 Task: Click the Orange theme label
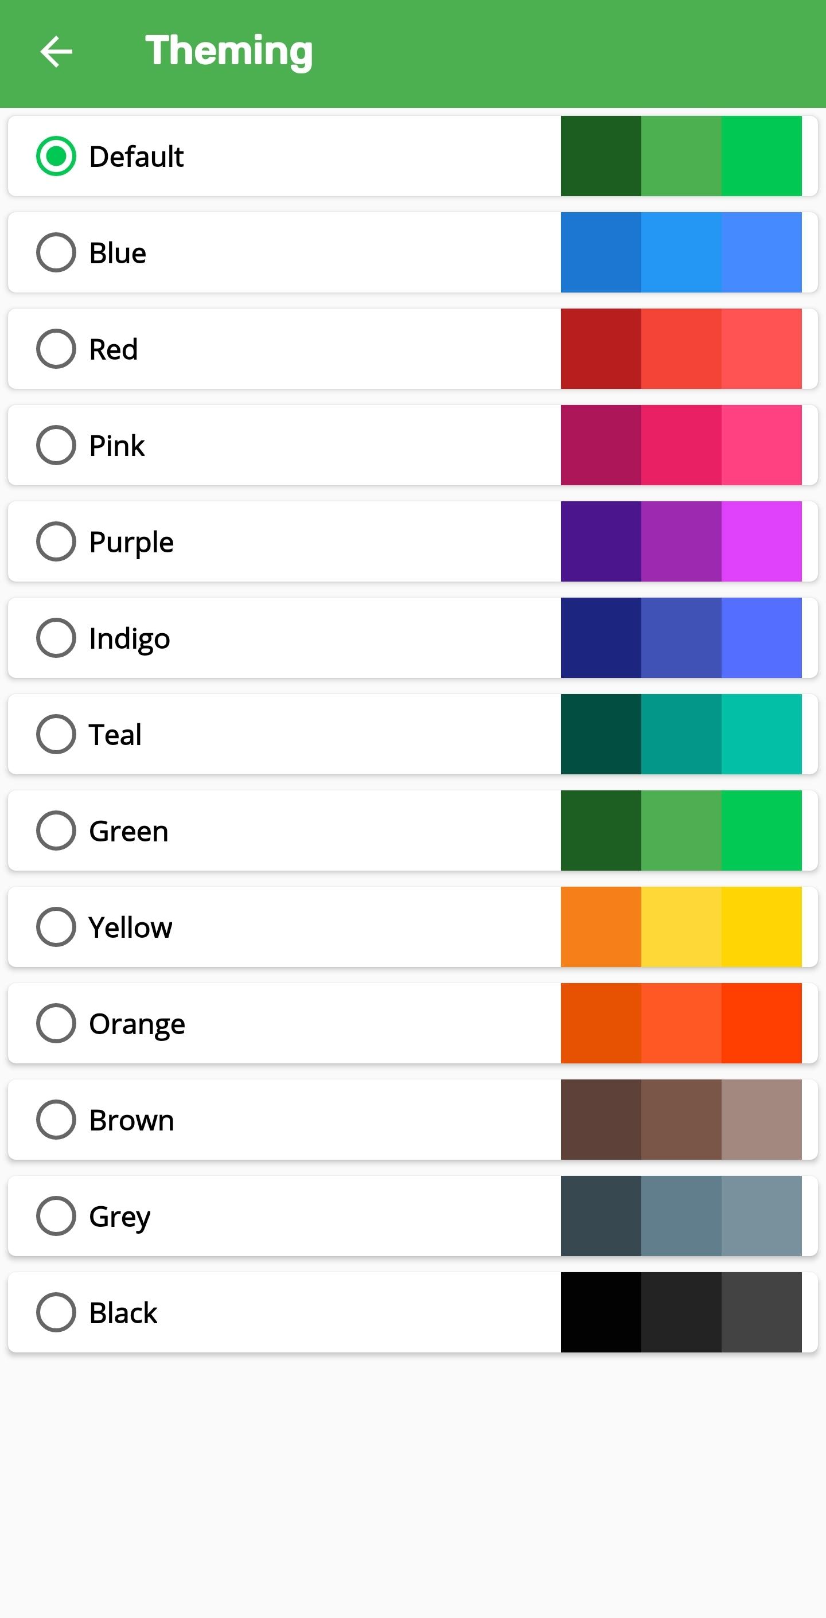(x=137, y=1024)
